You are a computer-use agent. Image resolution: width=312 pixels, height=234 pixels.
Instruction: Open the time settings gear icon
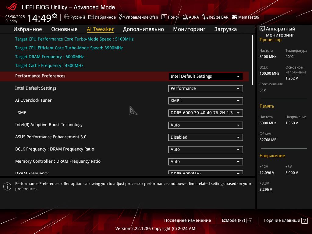click(55, 16)
